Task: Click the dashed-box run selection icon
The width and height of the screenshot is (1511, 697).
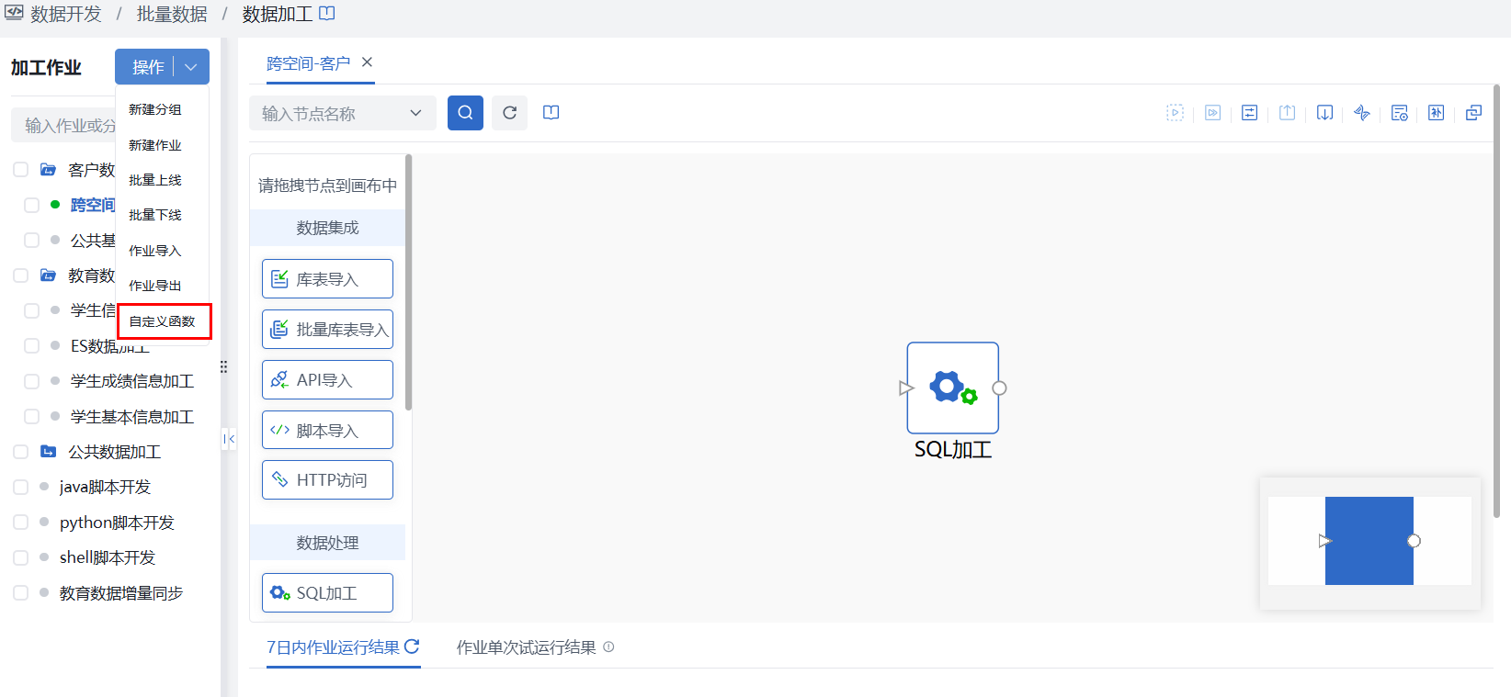Action: (x=1175, y=113)
